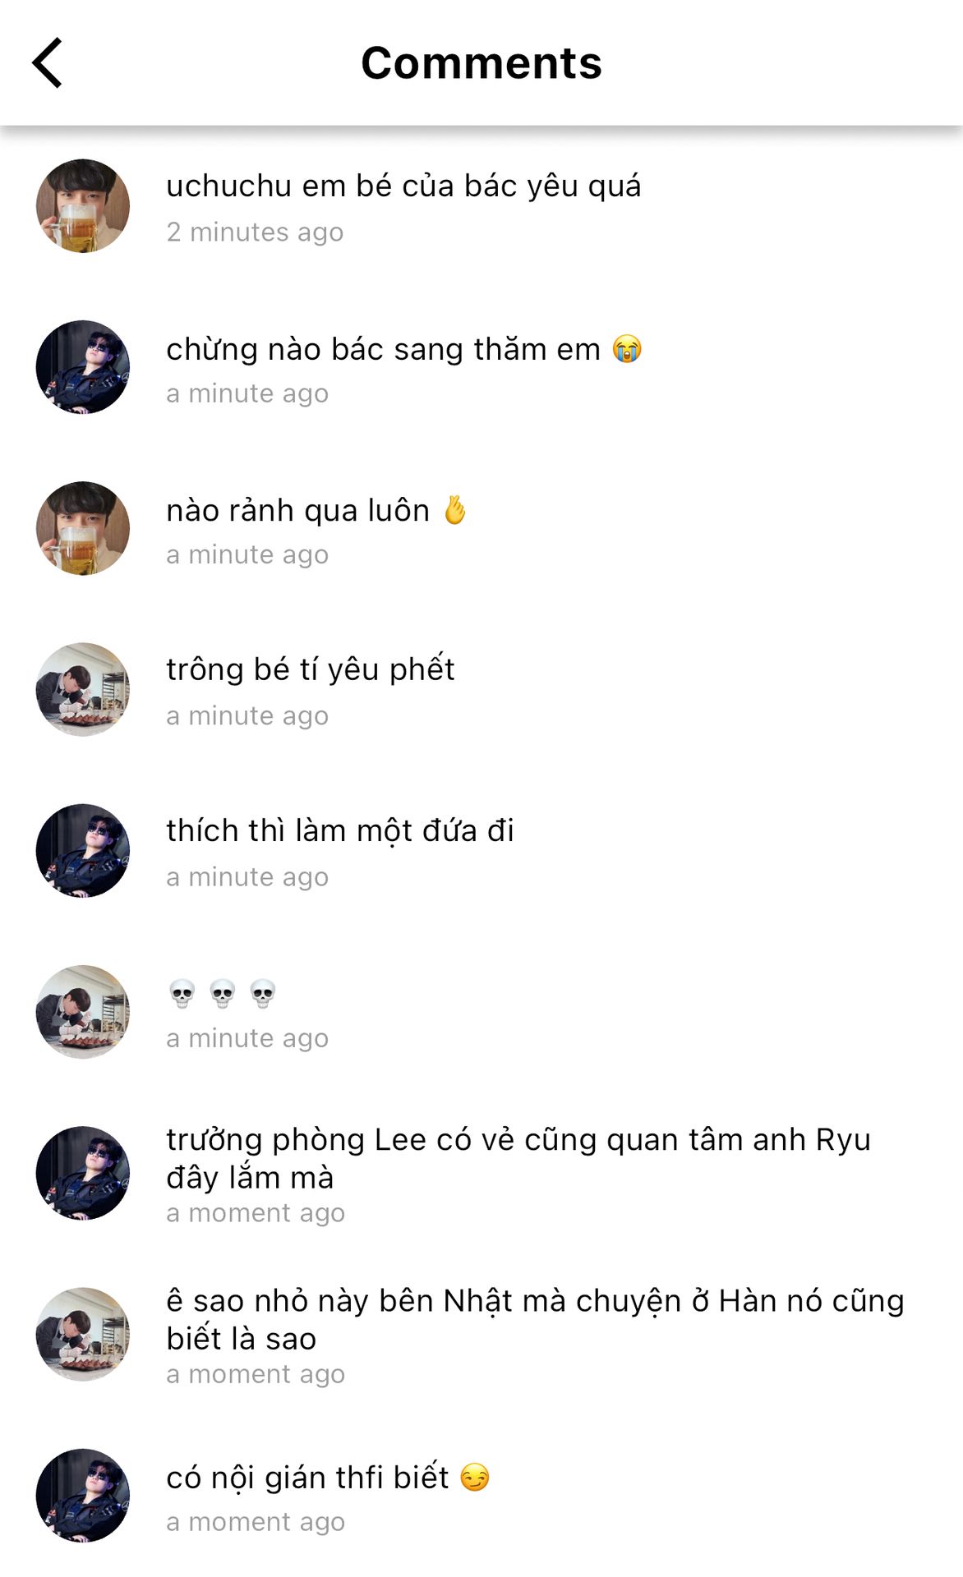
Task: Tap avatar beside 'có nội gián thfi biết'
Action: 83,1495
